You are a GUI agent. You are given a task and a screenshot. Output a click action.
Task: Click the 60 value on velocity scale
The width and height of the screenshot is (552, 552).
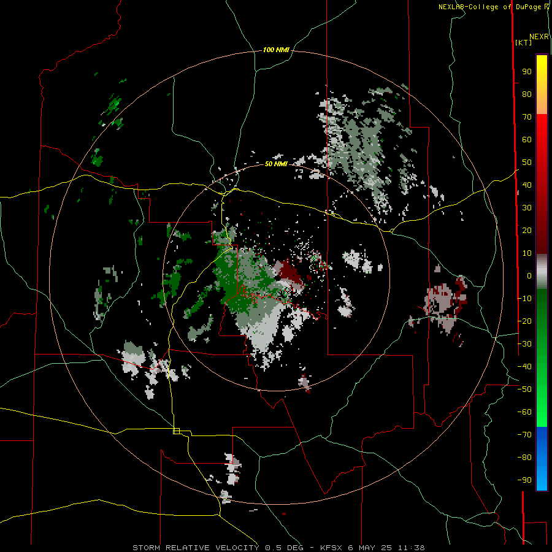click(527, 140)
